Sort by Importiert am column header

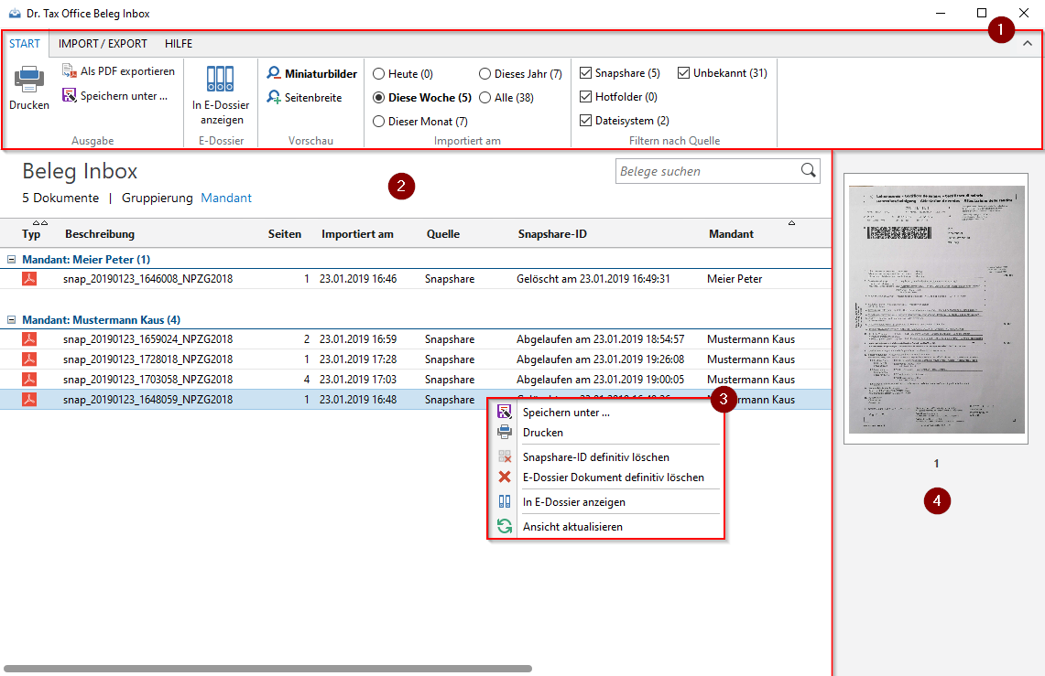tap(357, 233)
